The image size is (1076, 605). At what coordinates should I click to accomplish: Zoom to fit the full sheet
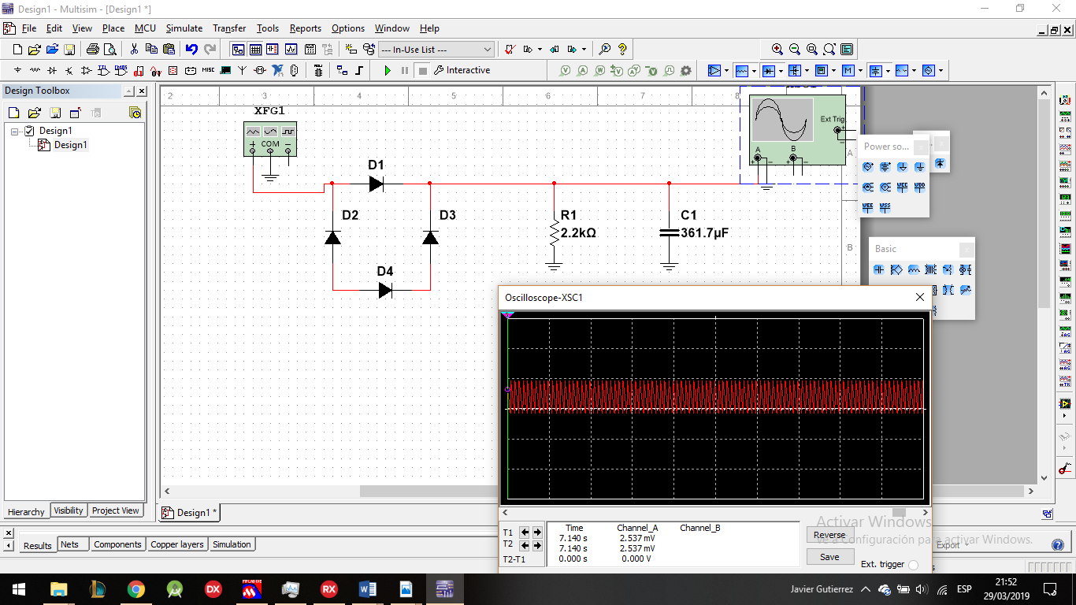829,49
